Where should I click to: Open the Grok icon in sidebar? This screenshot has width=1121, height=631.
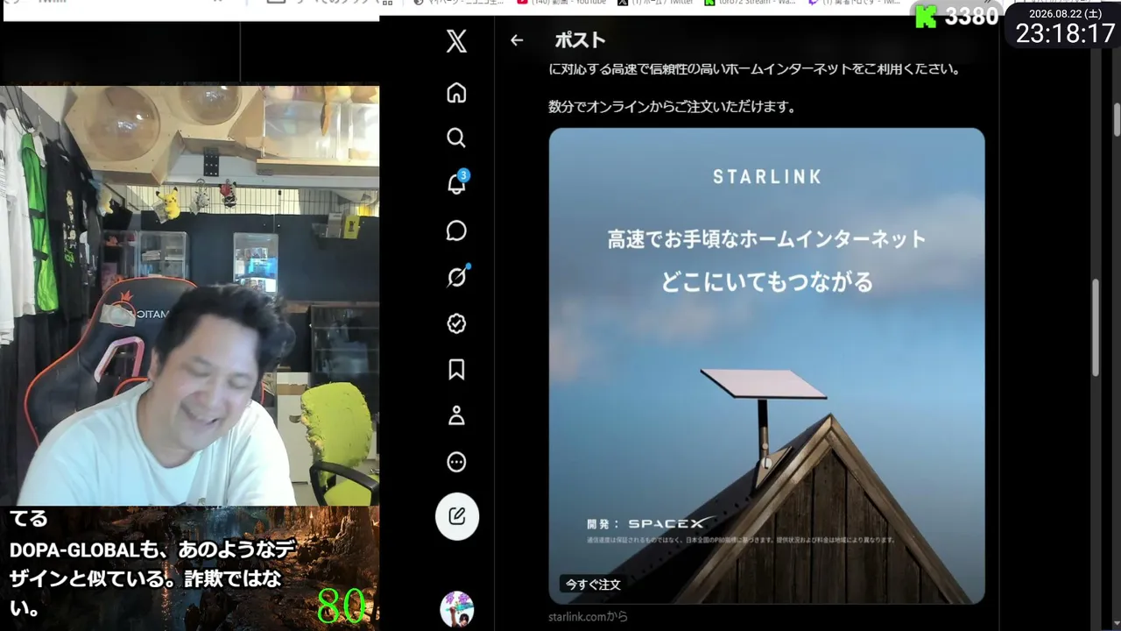(x=457, y=277)
